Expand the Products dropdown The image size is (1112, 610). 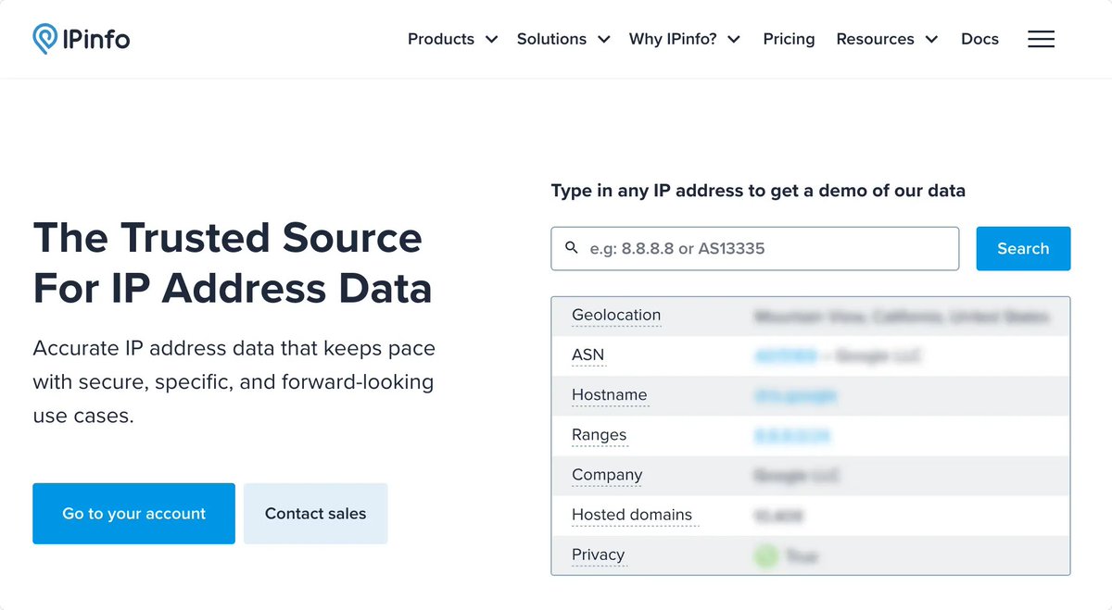452,39
